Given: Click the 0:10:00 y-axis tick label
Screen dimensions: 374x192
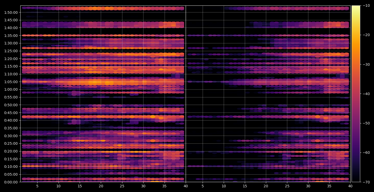Looking at the screenshot, I should coord(11,167).
